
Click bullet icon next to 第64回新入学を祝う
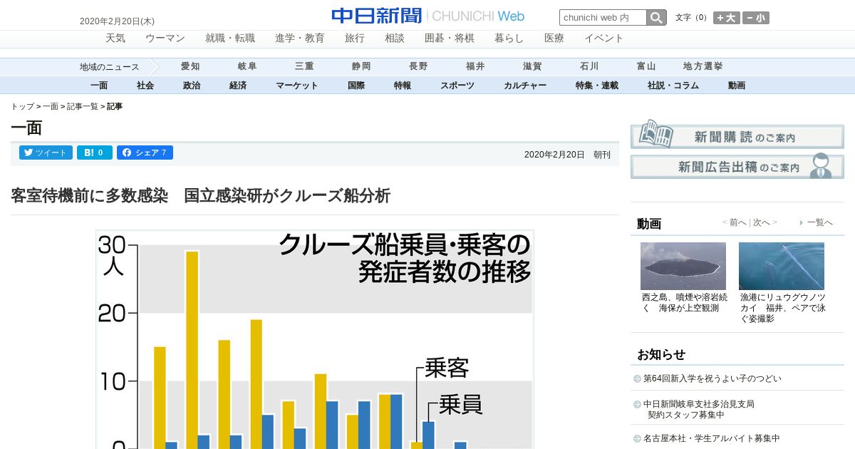tap(637, 379)
